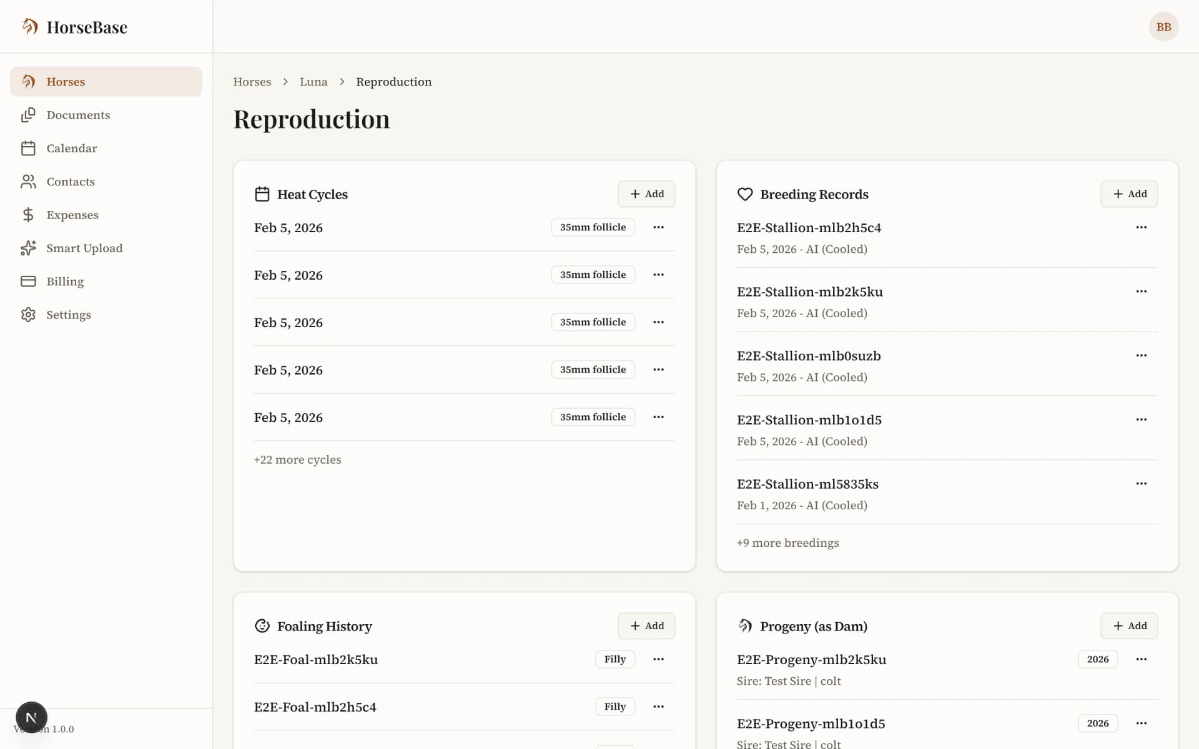This screenshot has width=1199, height=749.
Task: Open Expenses dollar sign icon
Action: pyautogui.click(x=28, y=215)
